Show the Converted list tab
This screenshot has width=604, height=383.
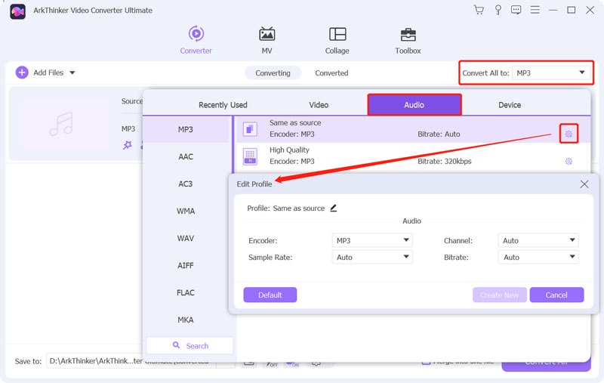pyautogui.click(x=331, y=73)
